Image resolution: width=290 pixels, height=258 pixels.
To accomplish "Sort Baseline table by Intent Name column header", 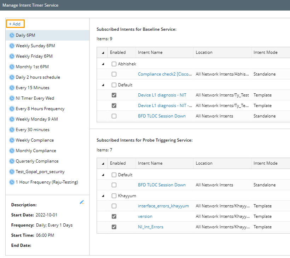I will 150,52.
